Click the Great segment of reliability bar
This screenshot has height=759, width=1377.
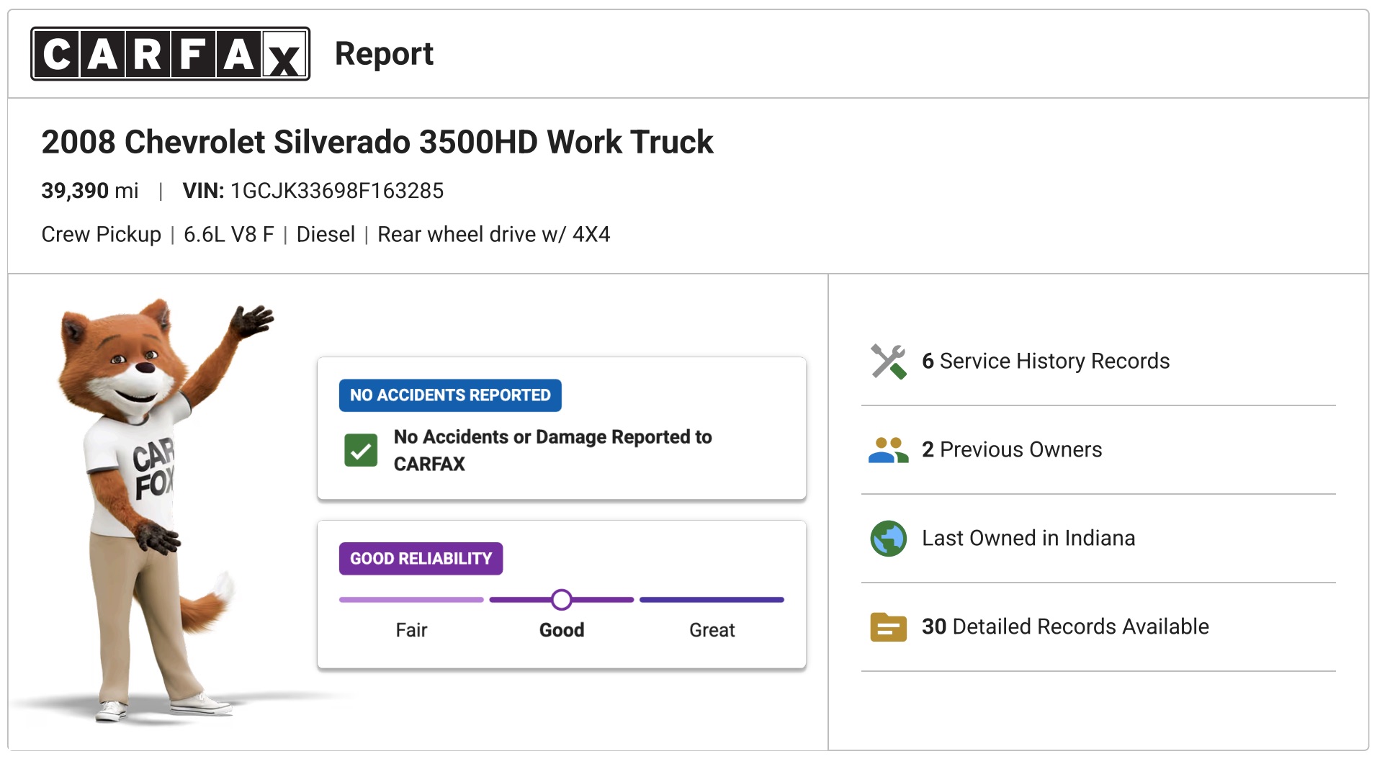click(x=712, y=599)
